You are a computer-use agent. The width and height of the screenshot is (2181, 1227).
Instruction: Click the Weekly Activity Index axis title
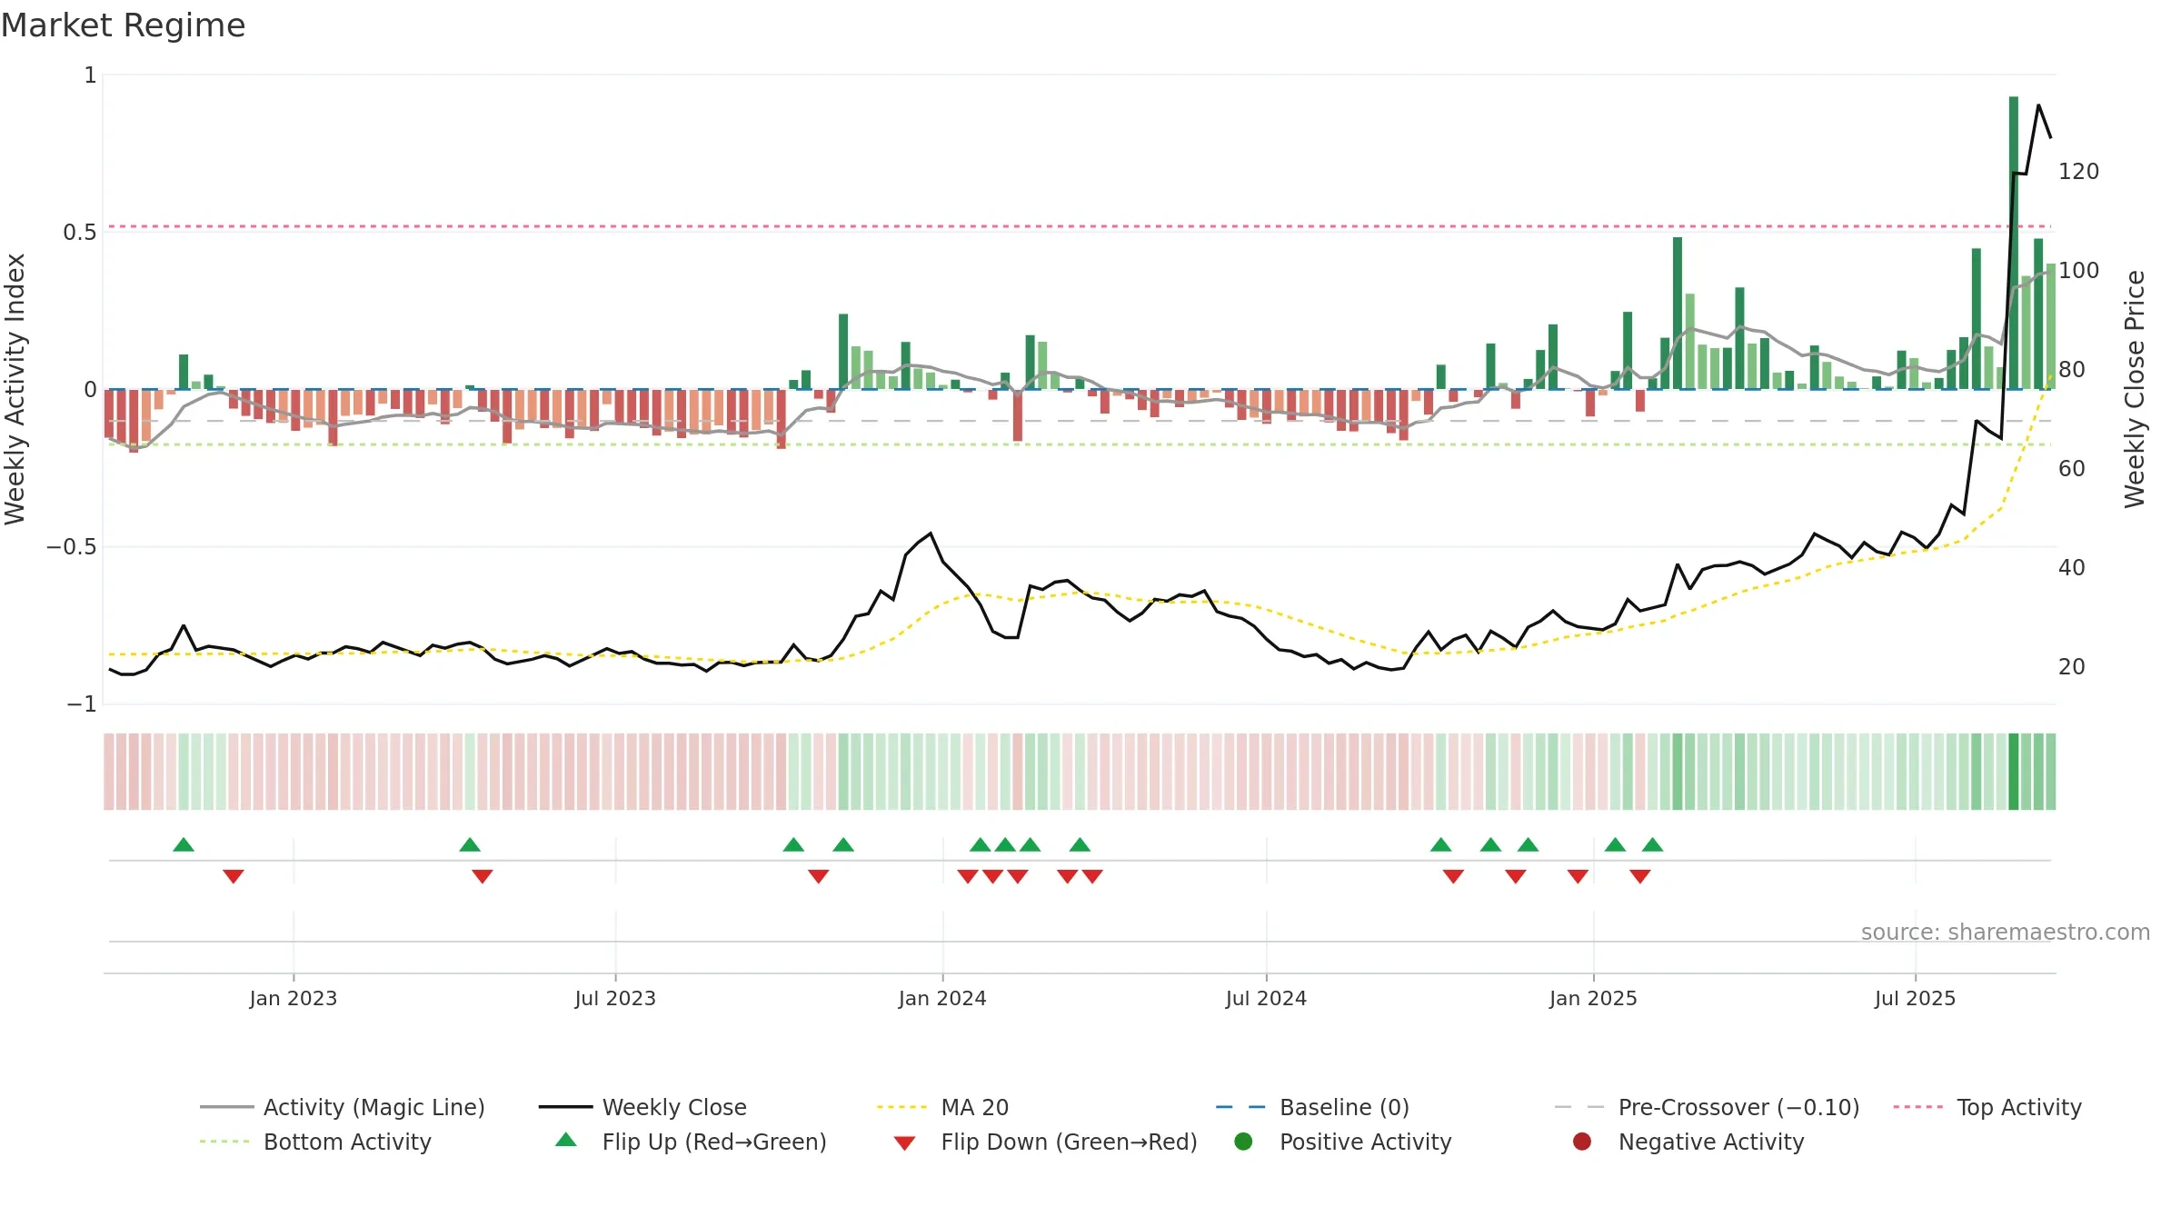click(15, 389)
